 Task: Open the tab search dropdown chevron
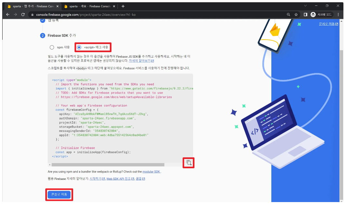(x=305, y=6)
